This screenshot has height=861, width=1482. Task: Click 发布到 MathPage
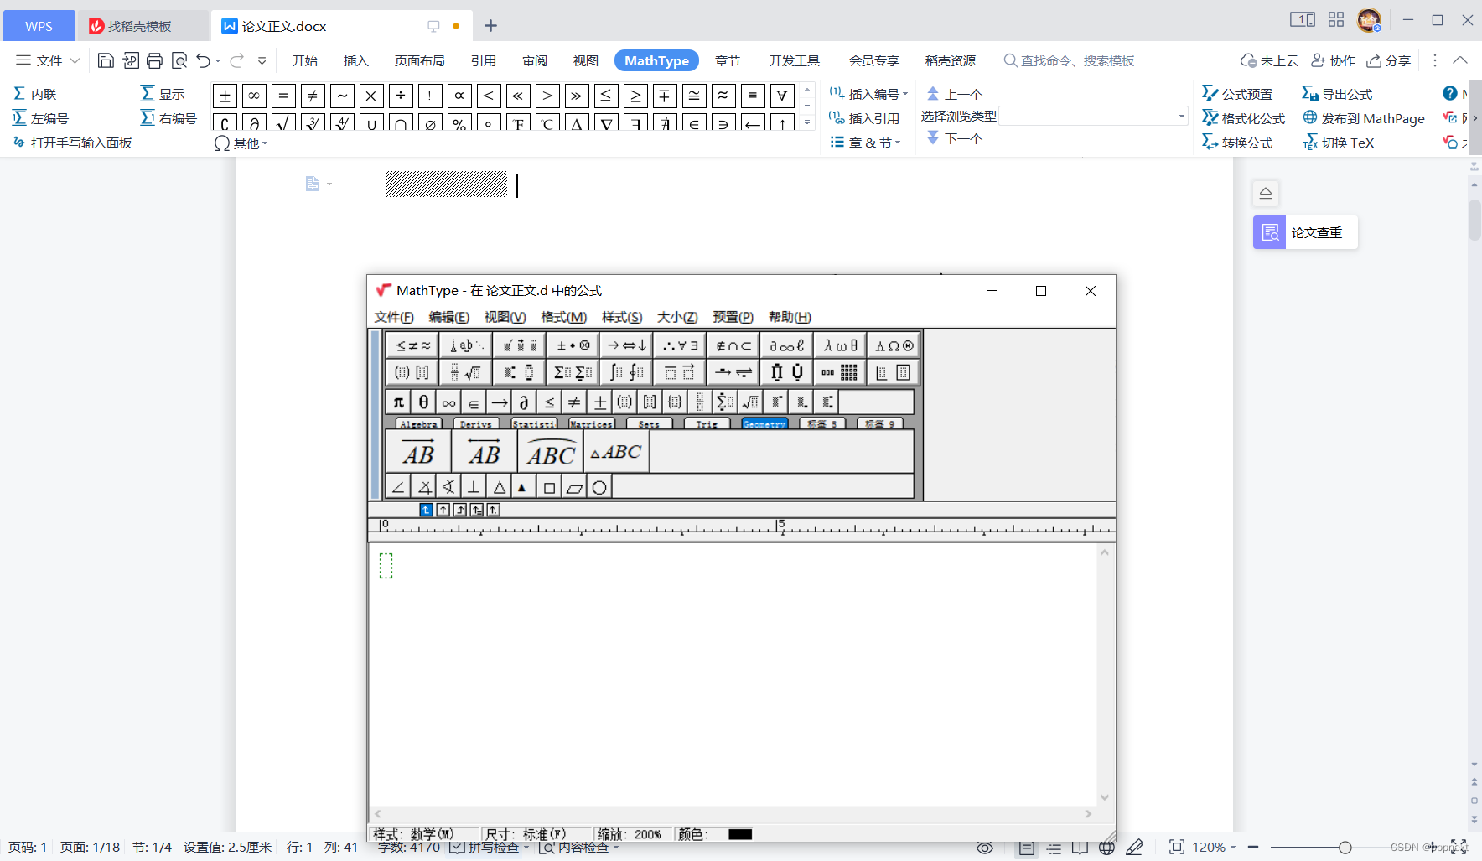coord(1363,118)
